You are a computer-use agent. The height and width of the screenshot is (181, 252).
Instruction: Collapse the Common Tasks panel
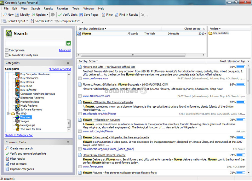[x=68, y=142]
